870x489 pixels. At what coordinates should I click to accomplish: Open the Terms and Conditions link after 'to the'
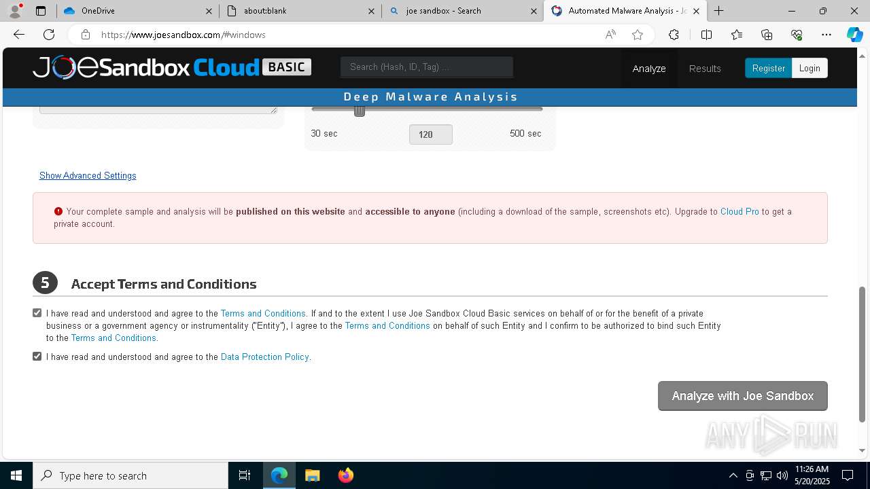[114, 338]
